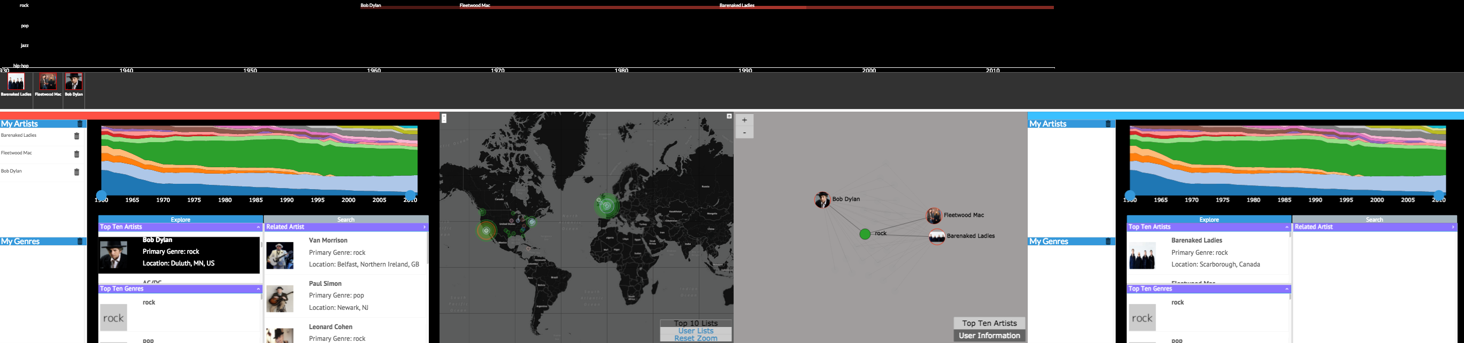Click left chart's 1960 start slider handle
The height and width of the screenshot is (343, 1464).
101,196
